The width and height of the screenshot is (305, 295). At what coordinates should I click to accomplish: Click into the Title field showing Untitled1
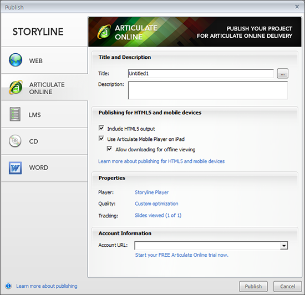coord(201,74)
